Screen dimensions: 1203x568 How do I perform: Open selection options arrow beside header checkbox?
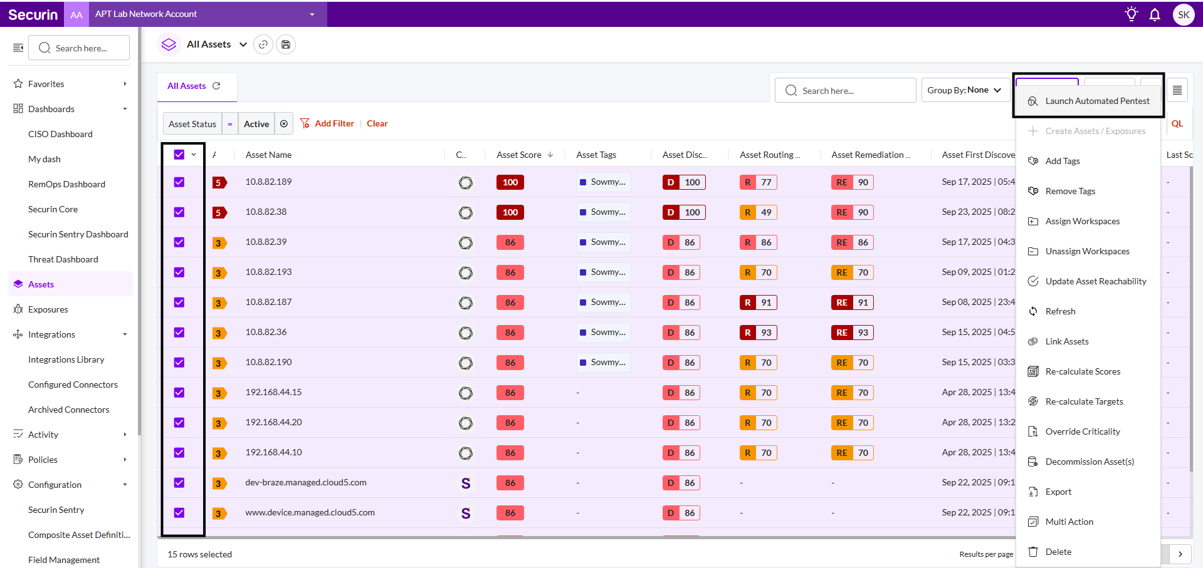[194, 155]
